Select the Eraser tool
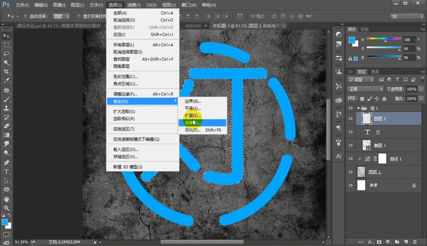The width and height of the screenshot is (427, 246). (x=6, y=126)
